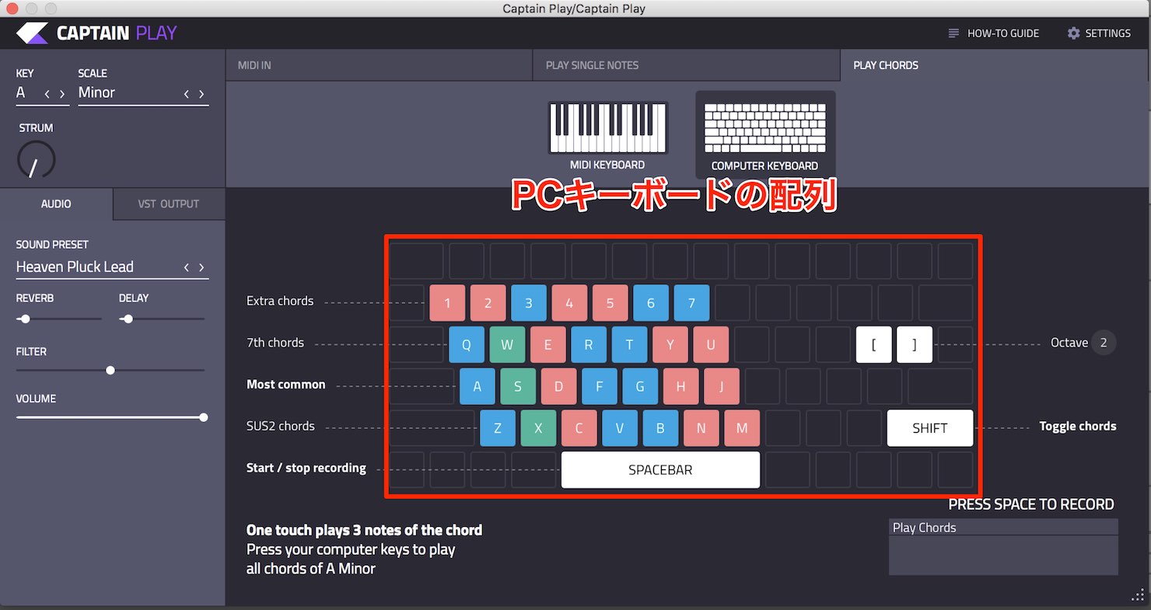Play the Y 7th chord key

[x=670, y=345]
